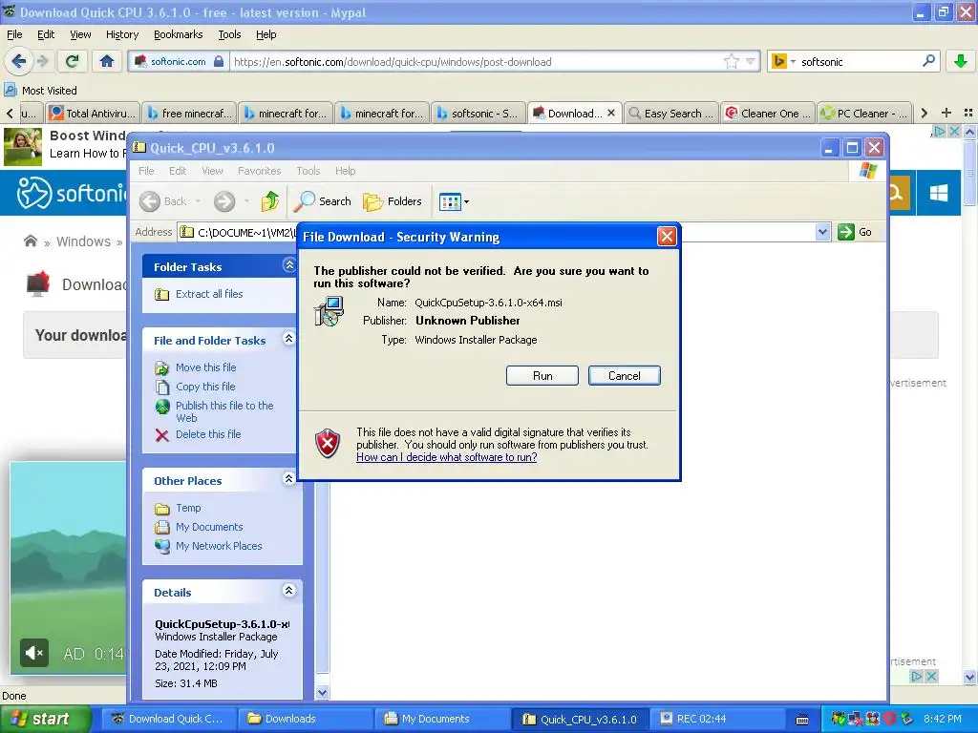This screenshot has width=978, height=733.
Task: Switch to Downloads window in taskbar
Action: point(304,719)
